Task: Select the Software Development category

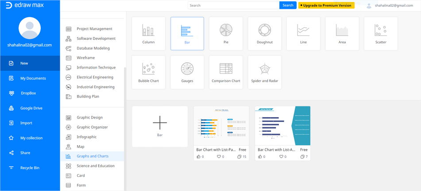Action: (92, 38)
